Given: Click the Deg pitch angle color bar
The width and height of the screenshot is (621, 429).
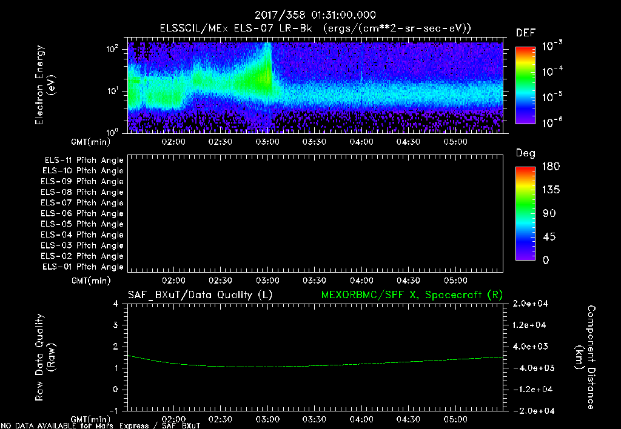Looking at the screenshot, I should click(525, 213).
